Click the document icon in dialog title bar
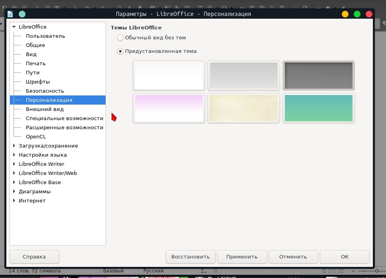The width and height of the screenshot is (386, 278). coord(10,14)
